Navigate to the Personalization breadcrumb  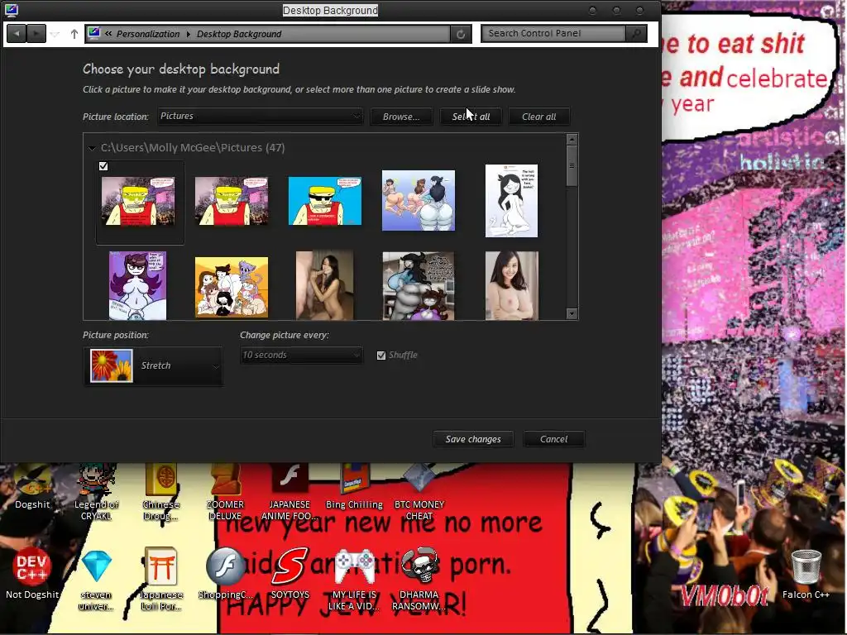click(148, 34)
